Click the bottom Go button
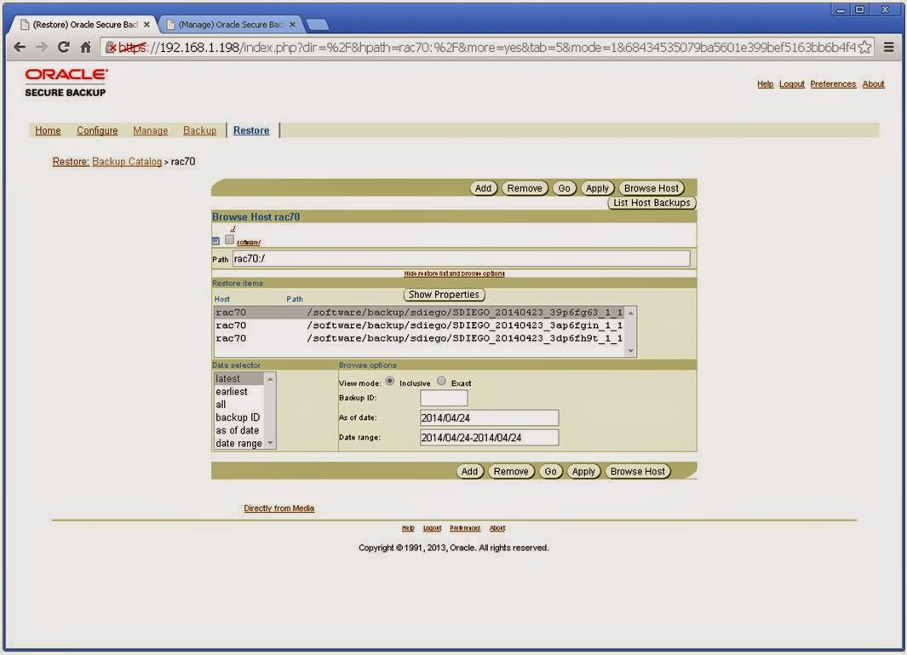The image size is (907, 655). [550, 471]
